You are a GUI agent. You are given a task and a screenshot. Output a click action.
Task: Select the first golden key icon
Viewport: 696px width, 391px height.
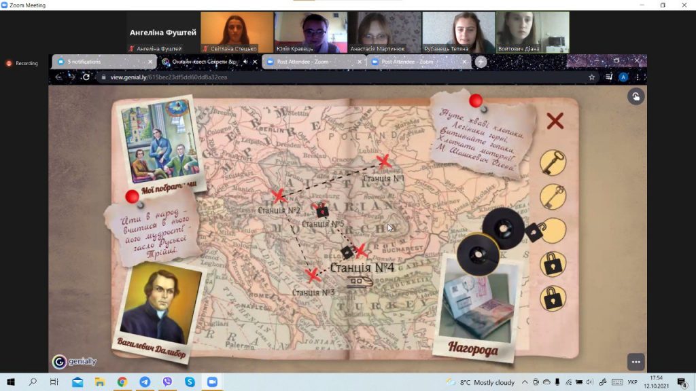pyautogui.click(x=553, y=163)
